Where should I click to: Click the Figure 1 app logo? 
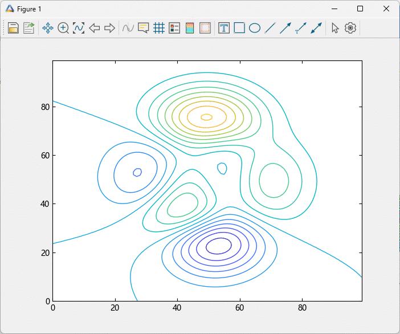[10, 9]
